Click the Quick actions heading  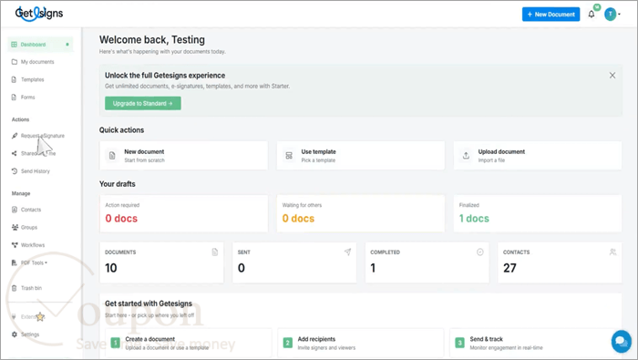click(121, 130)
